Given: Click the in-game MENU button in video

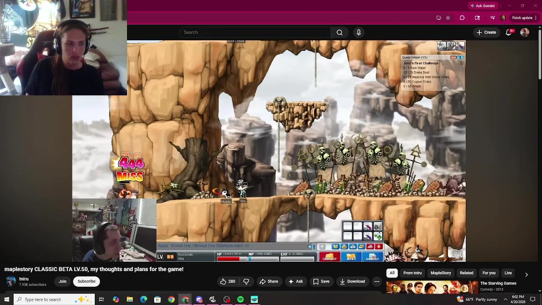Looking at the screenshot, I should [351, 257].
